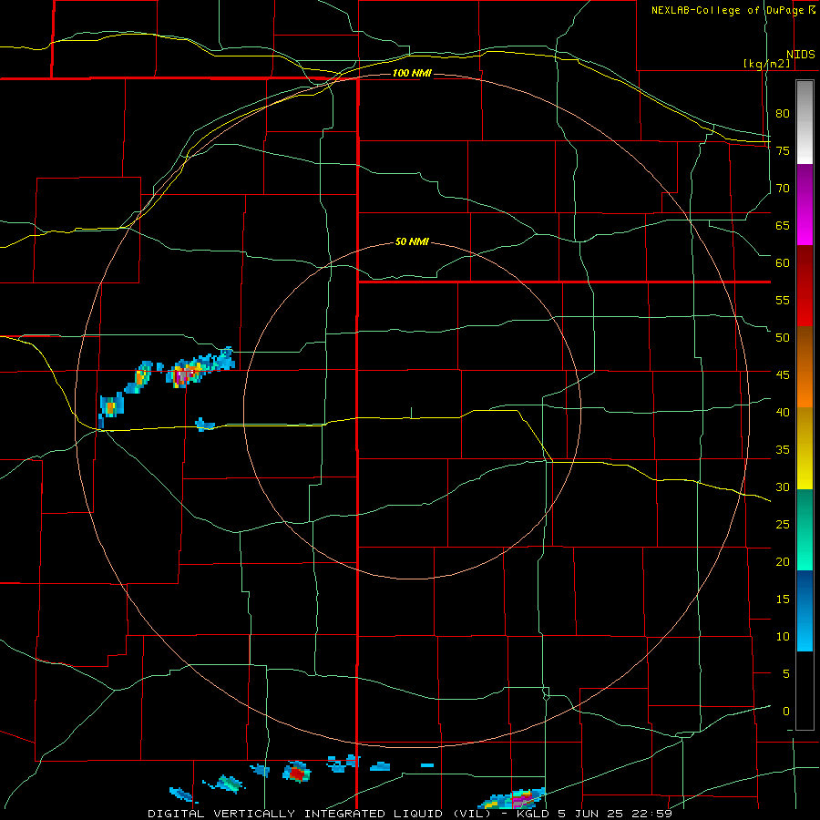Click the small blue echo on the yellow highway
The height and width of the screenshot is (820, 820).
(x=204, y=424)
